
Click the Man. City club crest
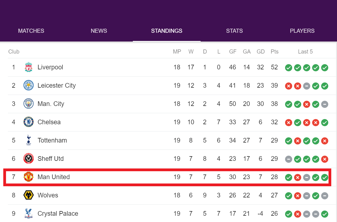coord(28,104)
